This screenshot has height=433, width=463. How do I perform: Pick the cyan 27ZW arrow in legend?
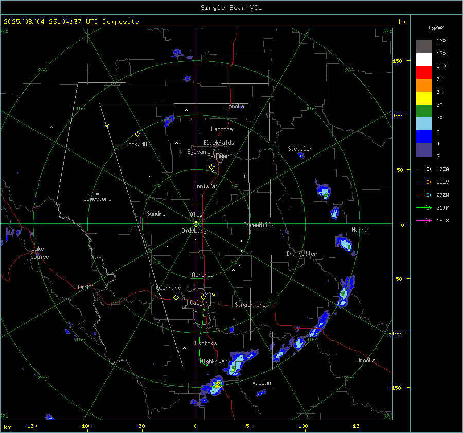coord(424,195)
